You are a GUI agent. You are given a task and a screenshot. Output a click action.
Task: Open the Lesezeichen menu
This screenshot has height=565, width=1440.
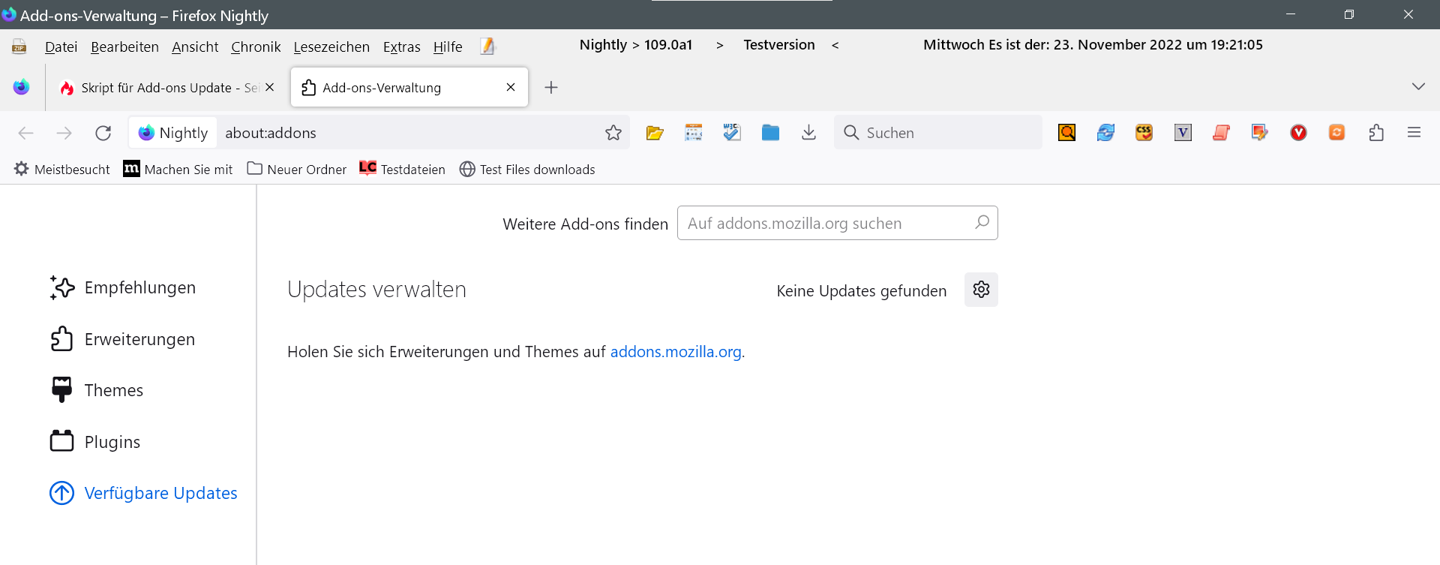point(331,47)
